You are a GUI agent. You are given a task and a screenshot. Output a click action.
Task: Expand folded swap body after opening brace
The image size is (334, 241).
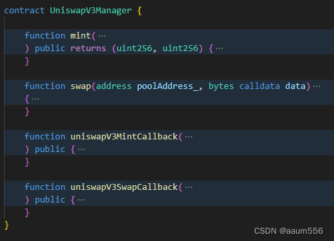pyautogui.click(x=35, y=99)
